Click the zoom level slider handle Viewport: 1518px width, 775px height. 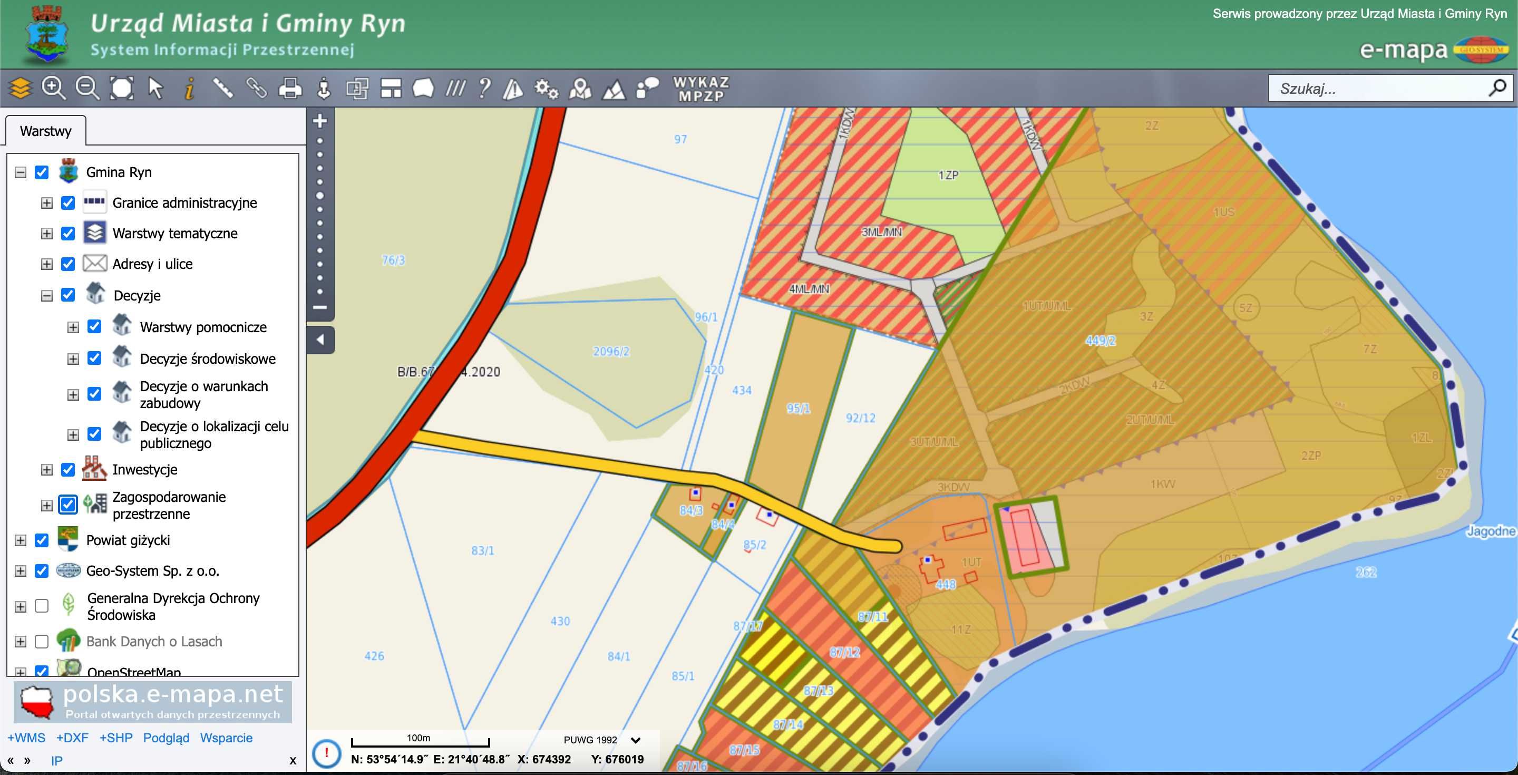pyautogui.click(x=320, y=196)
